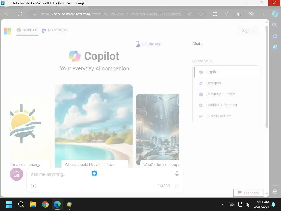Open the split screen icon
This screenshot has width=281, height=211.
coord(215,14)
